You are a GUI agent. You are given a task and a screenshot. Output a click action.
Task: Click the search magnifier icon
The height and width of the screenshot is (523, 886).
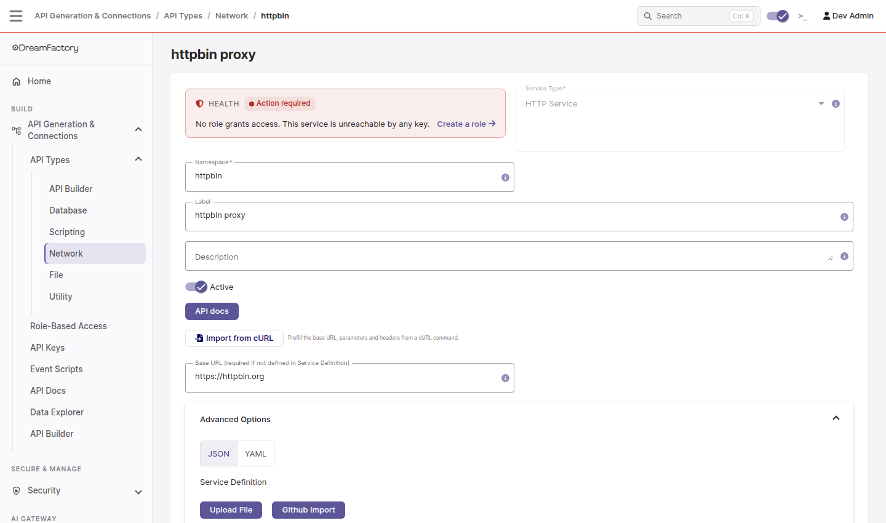[648, 16]
